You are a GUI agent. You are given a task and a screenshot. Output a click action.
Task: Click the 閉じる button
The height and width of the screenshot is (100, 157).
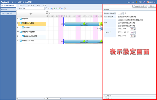click(152, 6)
